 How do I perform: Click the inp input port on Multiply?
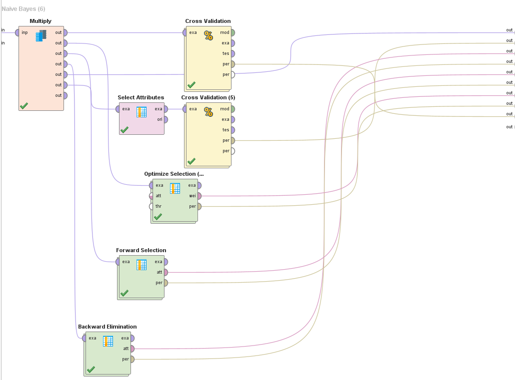tap(17, 32)
